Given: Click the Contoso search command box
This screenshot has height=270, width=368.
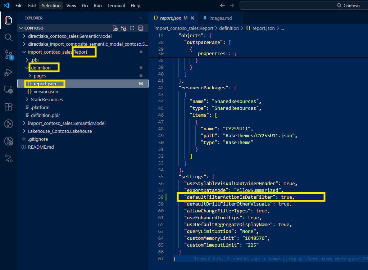Looking at the screenshot, I should (x=304, y=5).
